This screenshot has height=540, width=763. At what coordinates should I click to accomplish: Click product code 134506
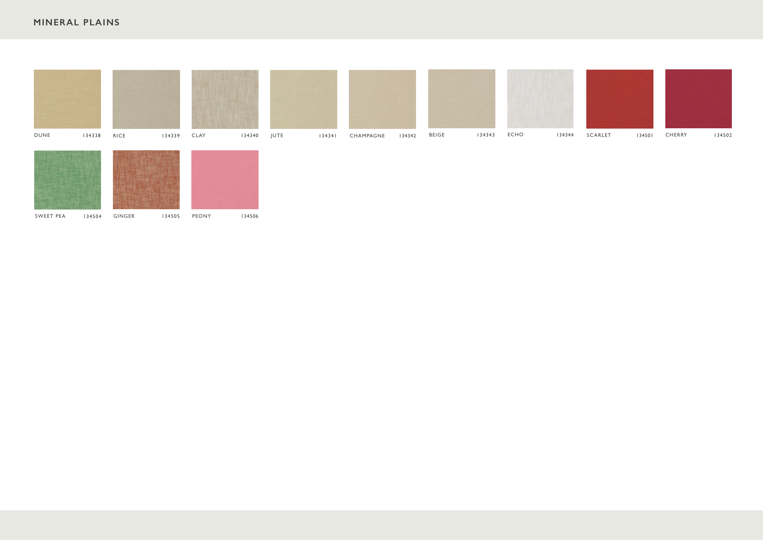point(250,216)
